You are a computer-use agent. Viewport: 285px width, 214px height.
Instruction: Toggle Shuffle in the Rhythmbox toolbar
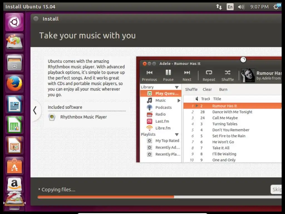click(228, 76)
